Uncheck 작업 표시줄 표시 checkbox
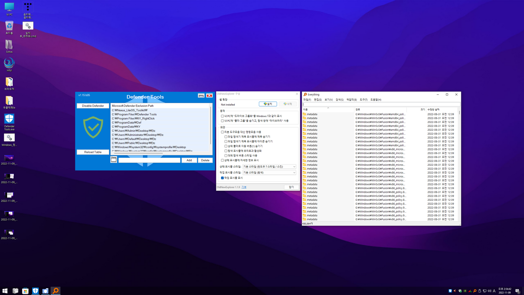 coord(222,178)
